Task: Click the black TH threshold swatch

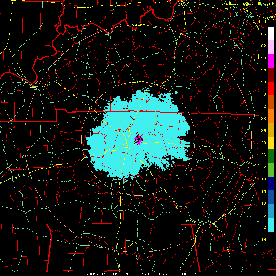Action: pyautogui.click(x=271, y=239)
